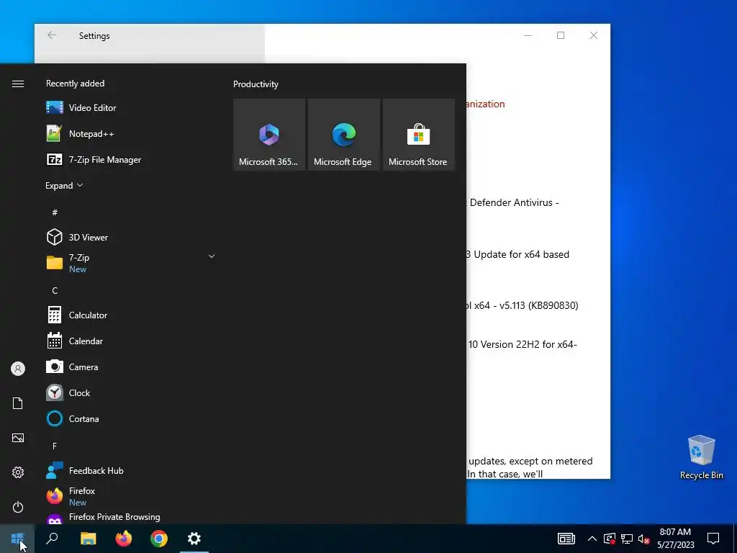Open the Action Center notifications

[713, 539]
